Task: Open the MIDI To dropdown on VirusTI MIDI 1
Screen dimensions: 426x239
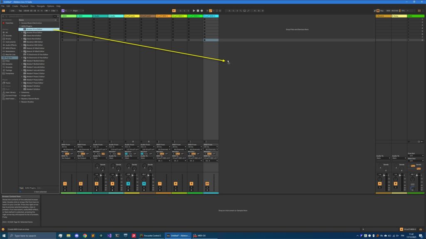Action: coord(163,158)
